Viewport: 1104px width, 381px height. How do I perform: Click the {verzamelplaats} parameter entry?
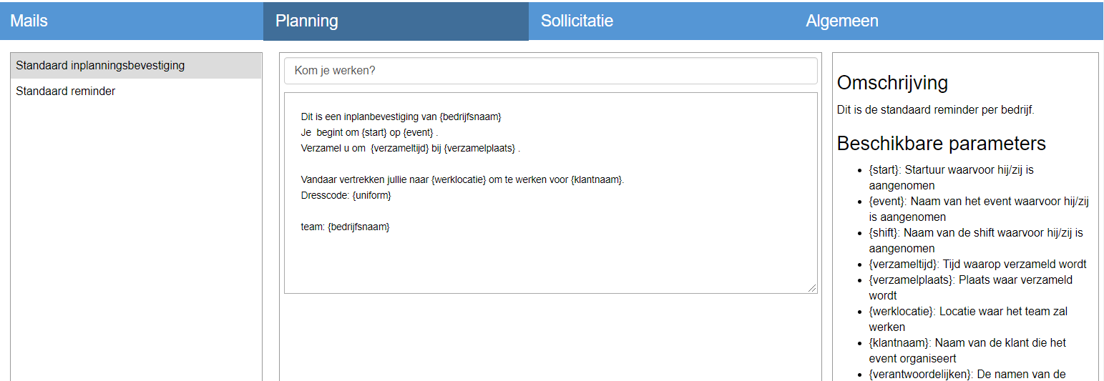(x=971, y=288)
